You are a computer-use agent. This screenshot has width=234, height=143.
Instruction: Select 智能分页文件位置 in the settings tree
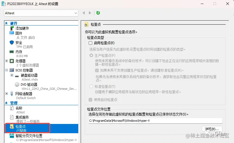click(x=29, y=136)
